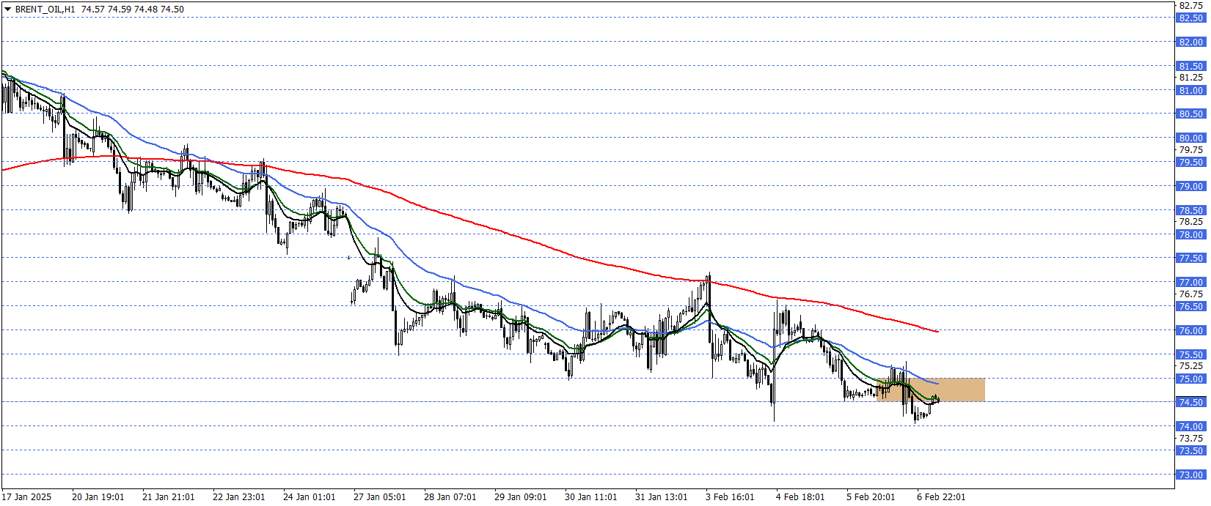This screenshot has width=1211, height=506.
Task: Click the 82.75 price scale value
Action: click(x=1191, y=5)
